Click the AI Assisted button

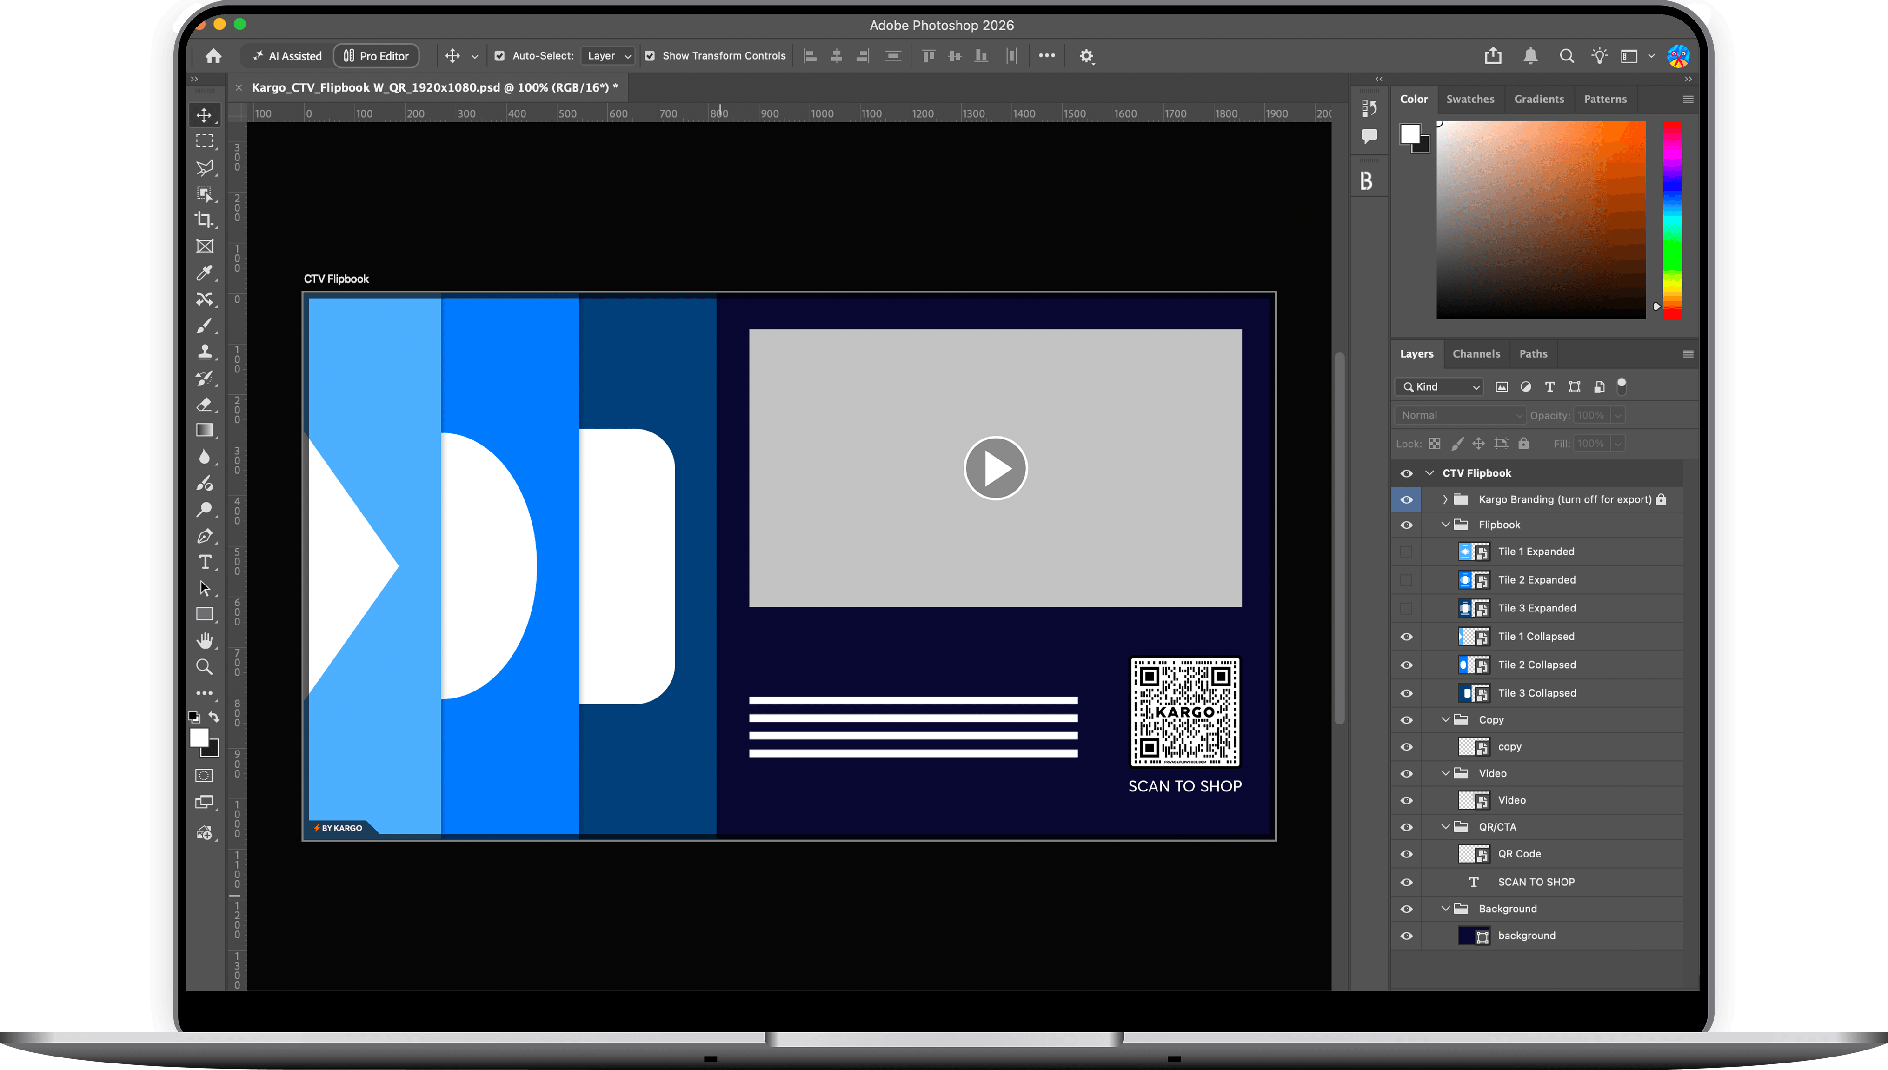coord(286,56)
